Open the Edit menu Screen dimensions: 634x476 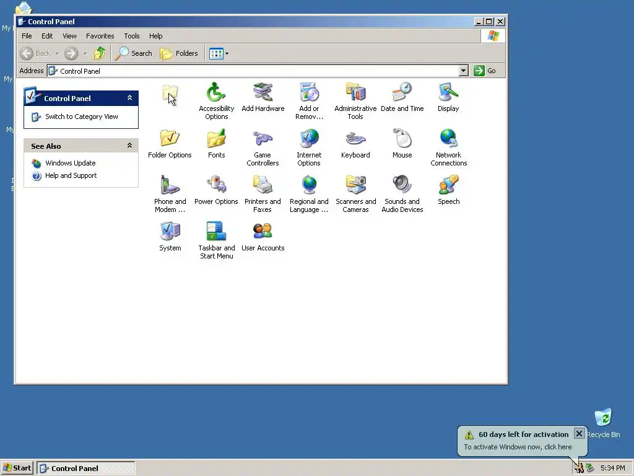(47, 36)
